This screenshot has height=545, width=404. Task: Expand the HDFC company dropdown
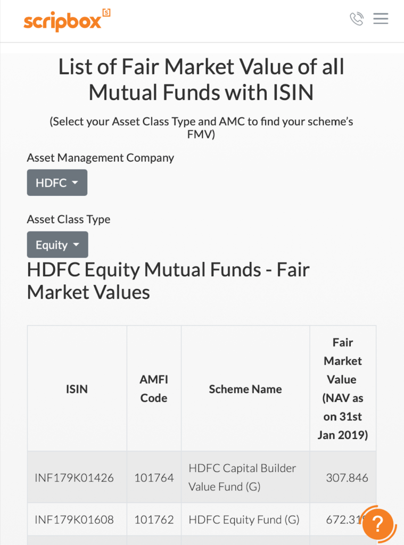(57, 183)
